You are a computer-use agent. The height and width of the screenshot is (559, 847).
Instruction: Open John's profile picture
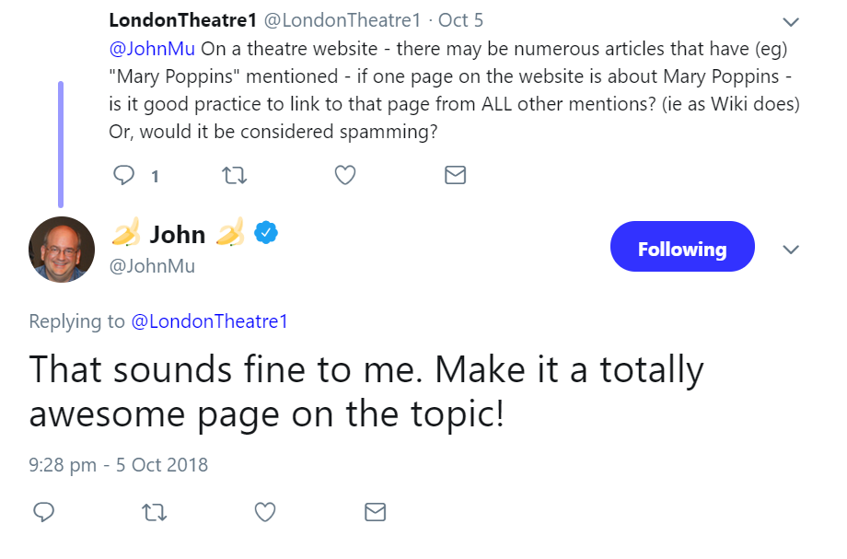[62, 249]
